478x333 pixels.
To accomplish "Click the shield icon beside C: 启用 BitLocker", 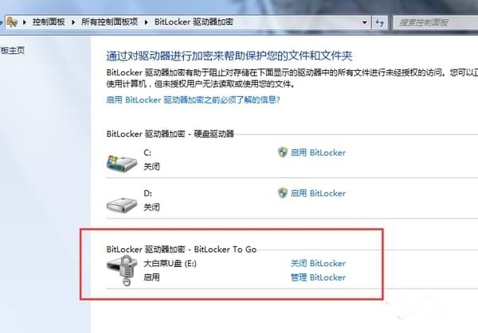I will tap(283, 153).
